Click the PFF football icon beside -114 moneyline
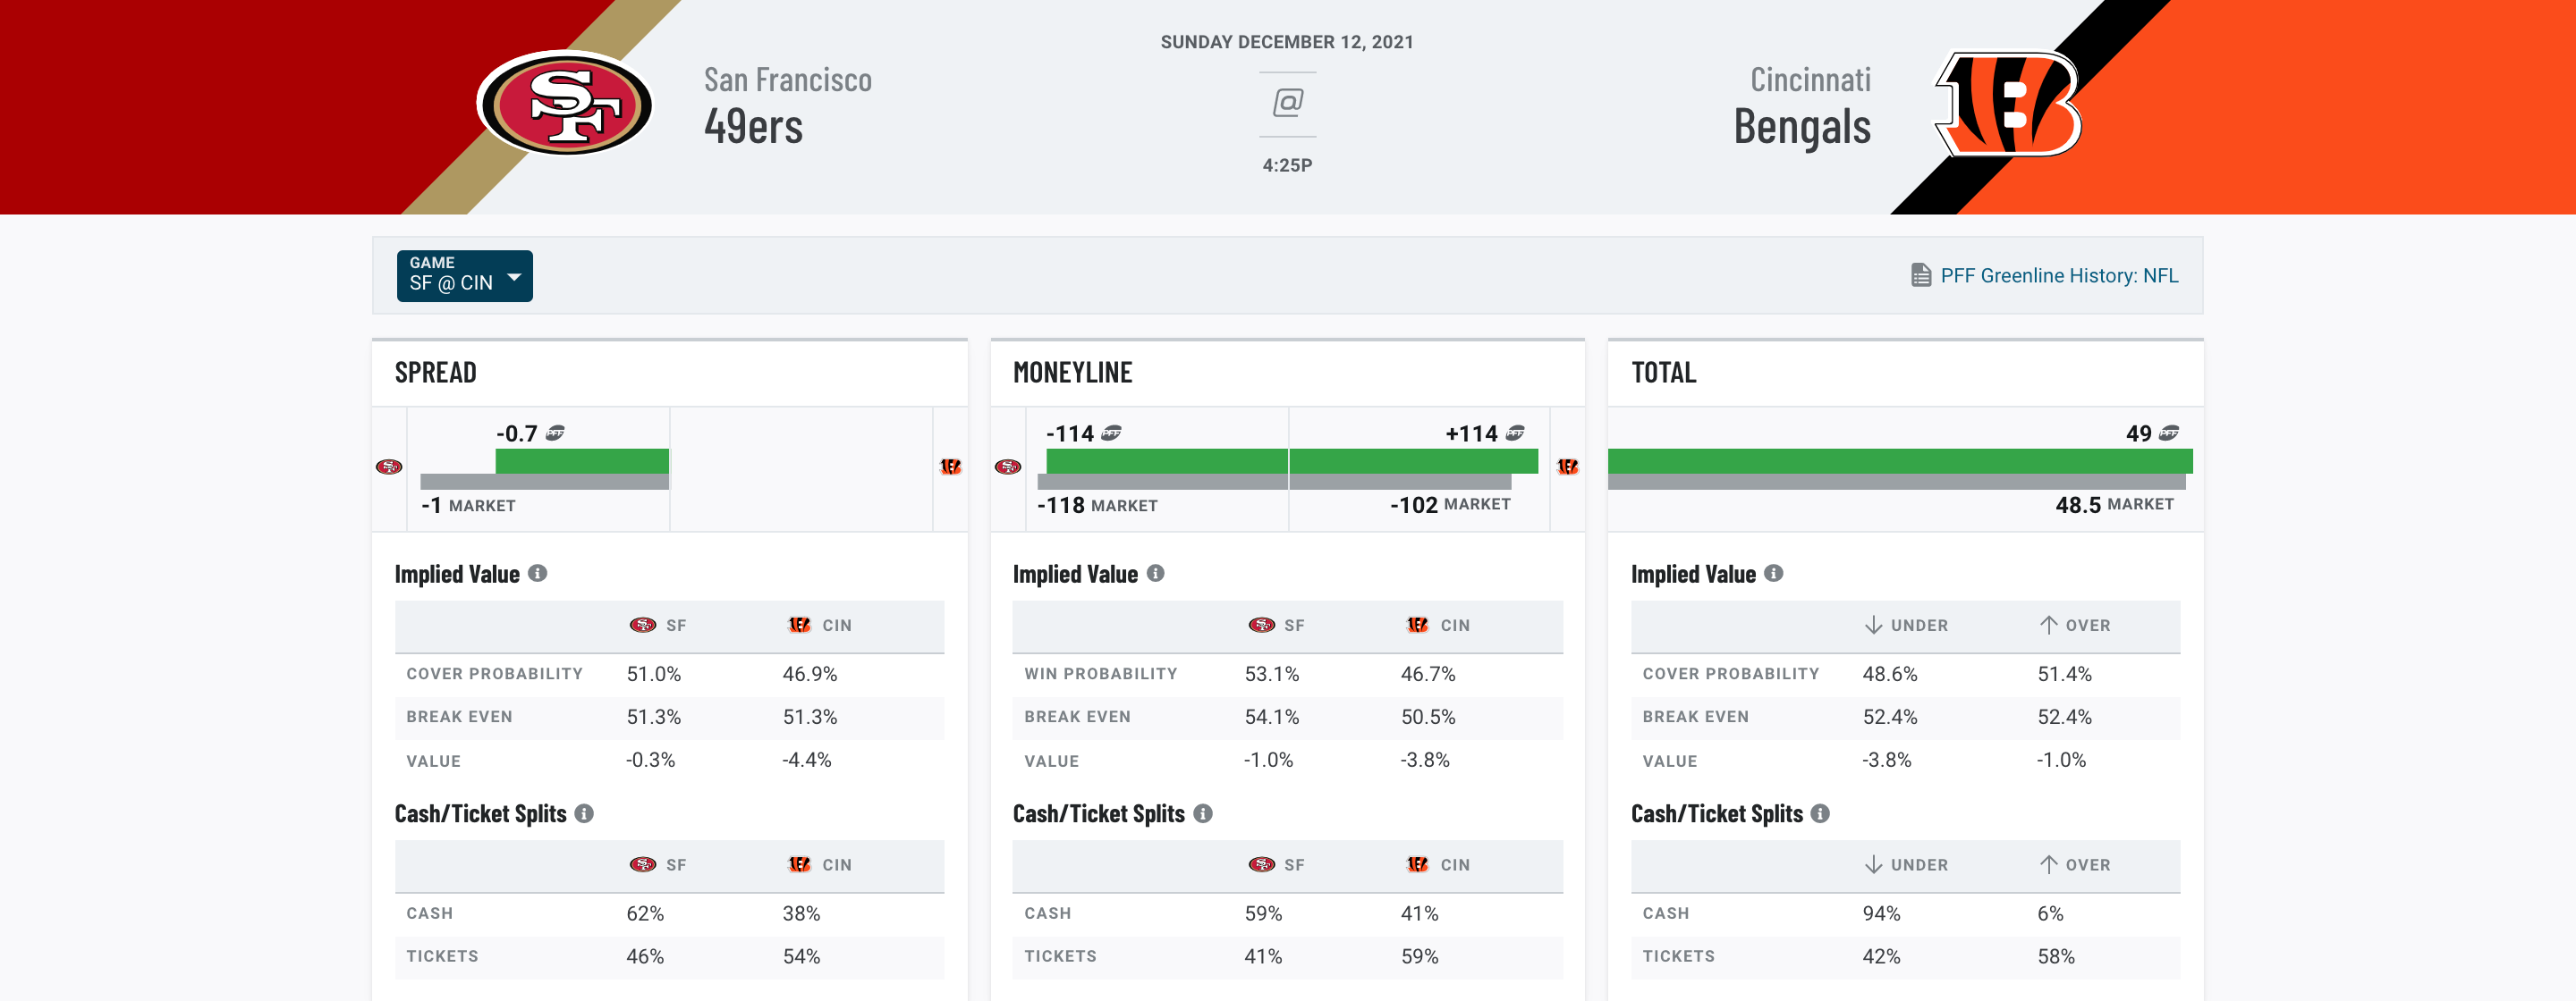Viewport: 2576px width, 1001px height. coord(1111,433)
